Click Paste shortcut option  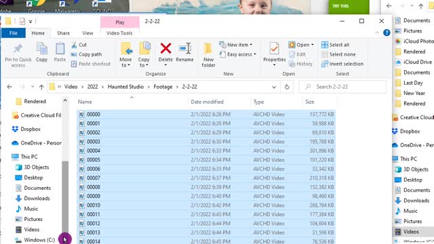coord(90,64)
